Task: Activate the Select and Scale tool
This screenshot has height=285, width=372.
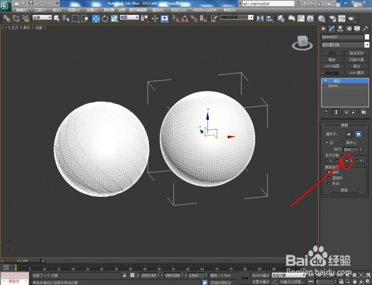Action: point(114,19)
